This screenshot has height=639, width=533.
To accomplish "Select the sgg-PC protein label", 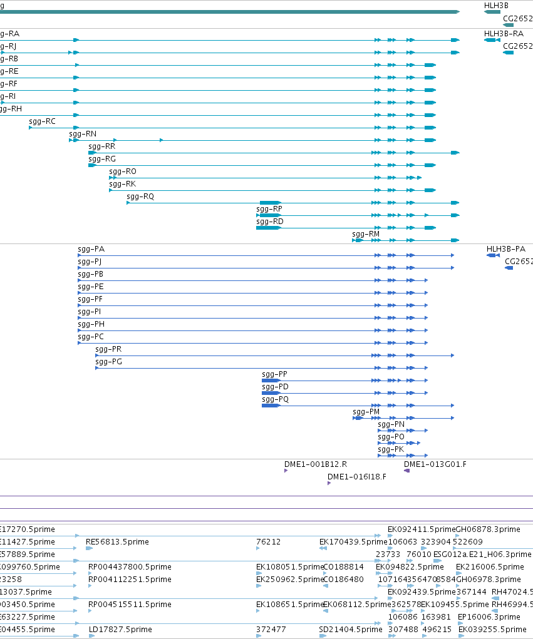I will (x=91, y=337).
